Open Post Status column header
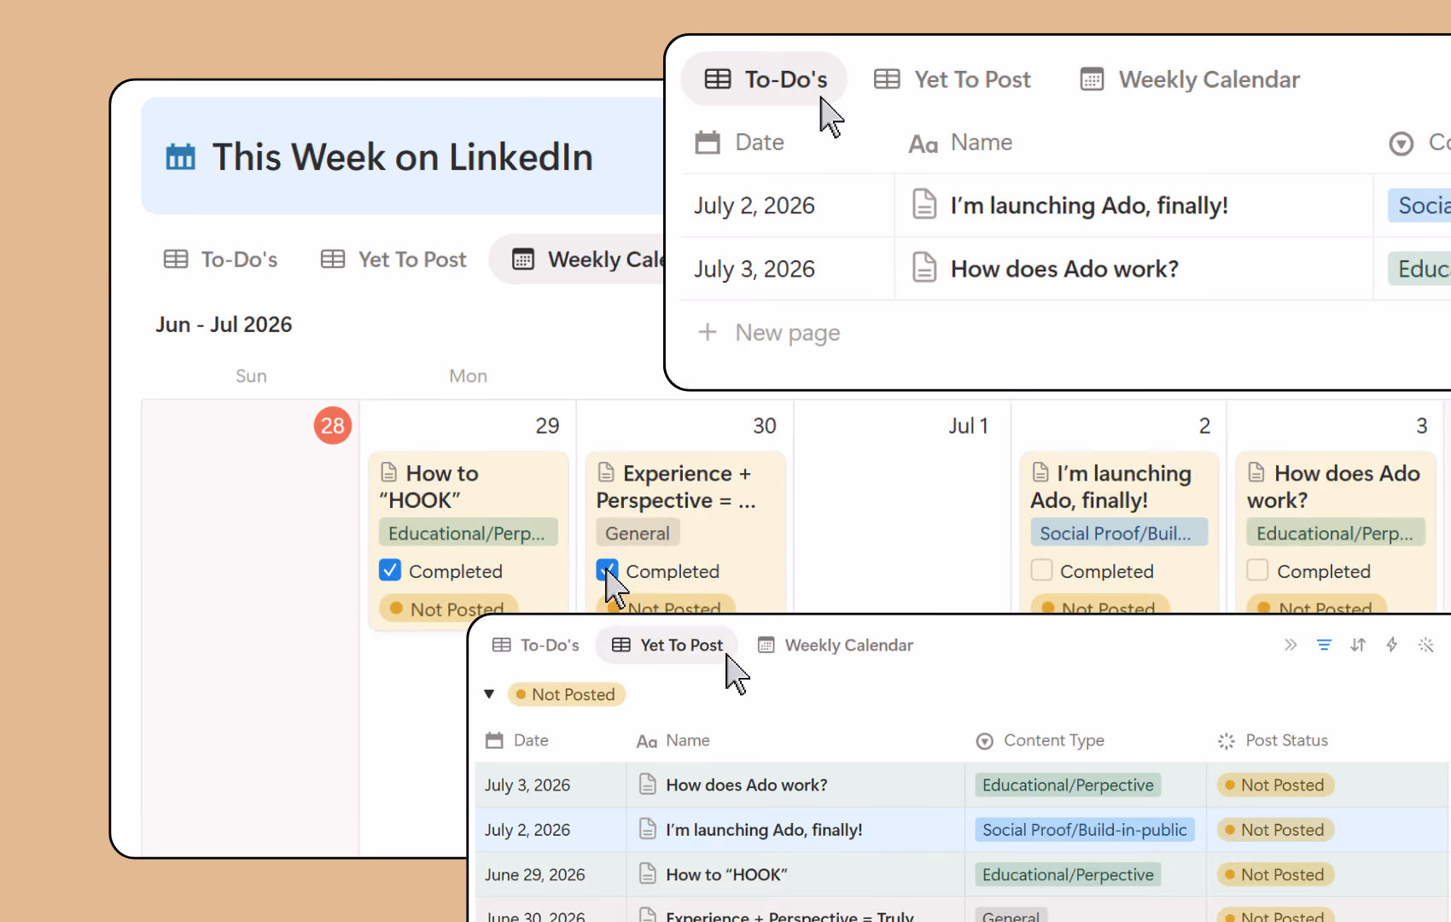This screenshot has width=1451, height=922. [x=1273, y=740]
